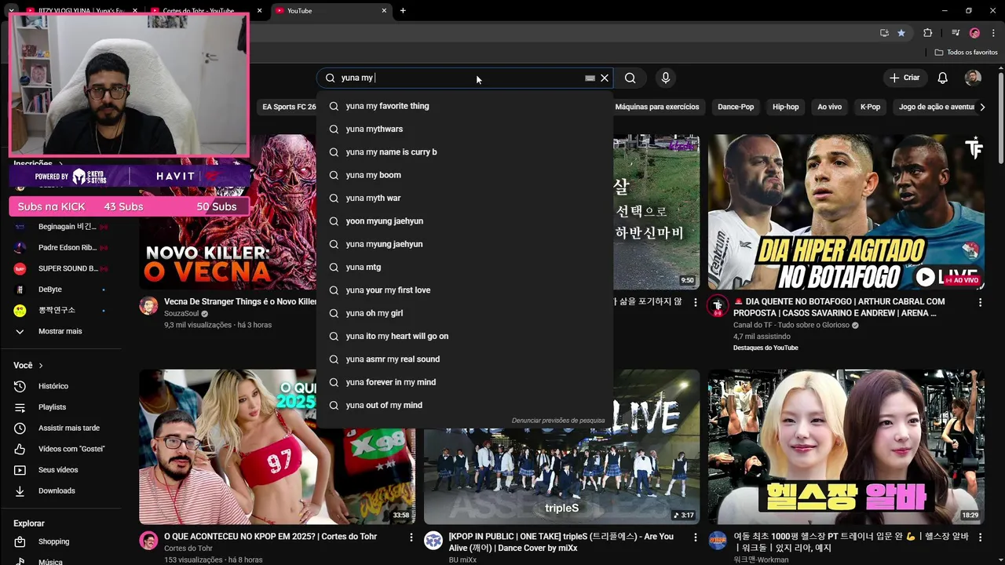
Task: Select Hip-hop filter chip
Action: coord(785,107)
